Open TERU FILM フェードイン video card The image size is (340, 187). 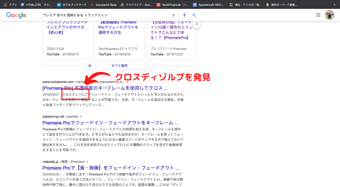[67, 40]
